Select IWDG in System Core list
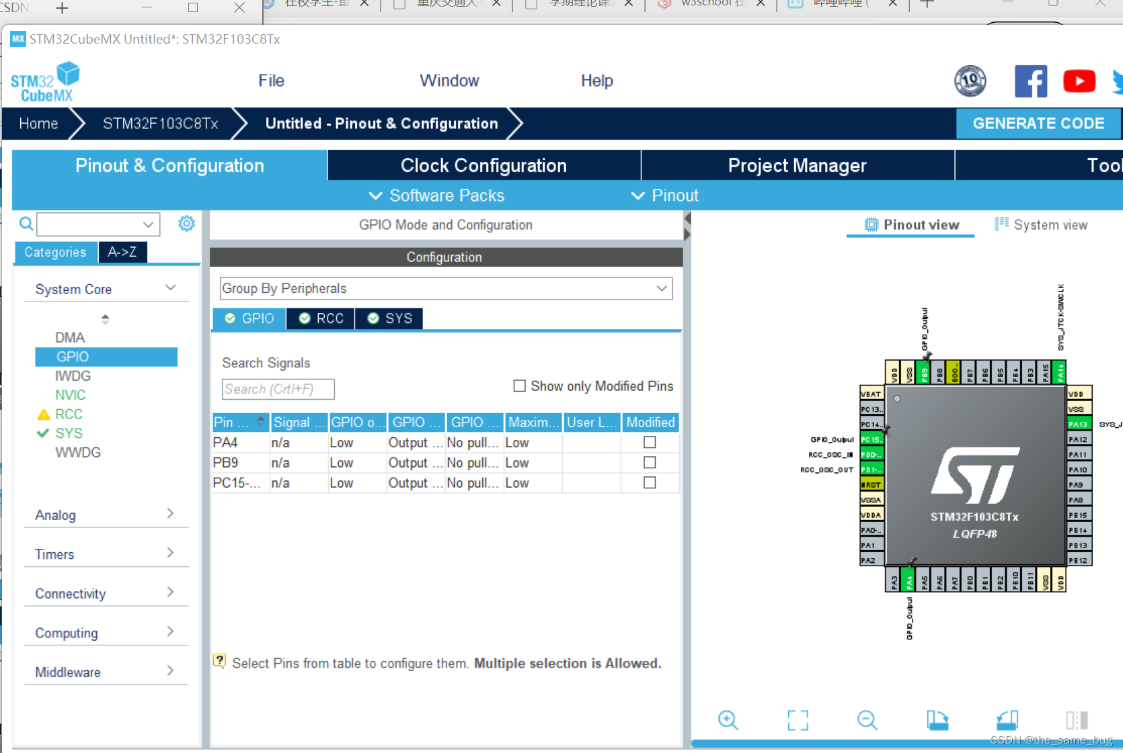Image resolution: width=1123 pixels, height=753 pixels. [73, 375]
